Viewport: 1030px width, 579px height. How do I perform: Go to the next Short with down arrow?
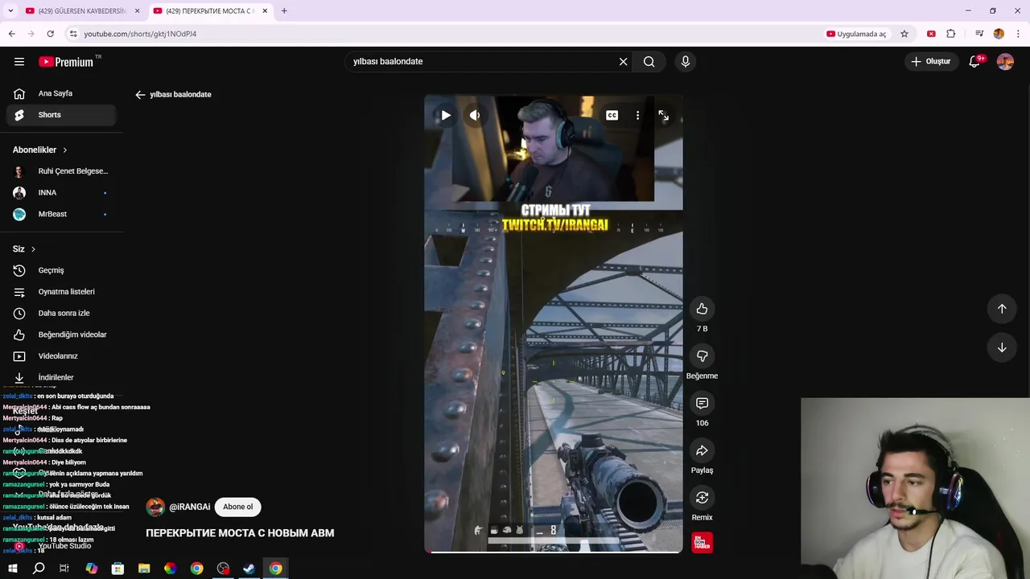pyautogui.click(x=1002, y=347)
